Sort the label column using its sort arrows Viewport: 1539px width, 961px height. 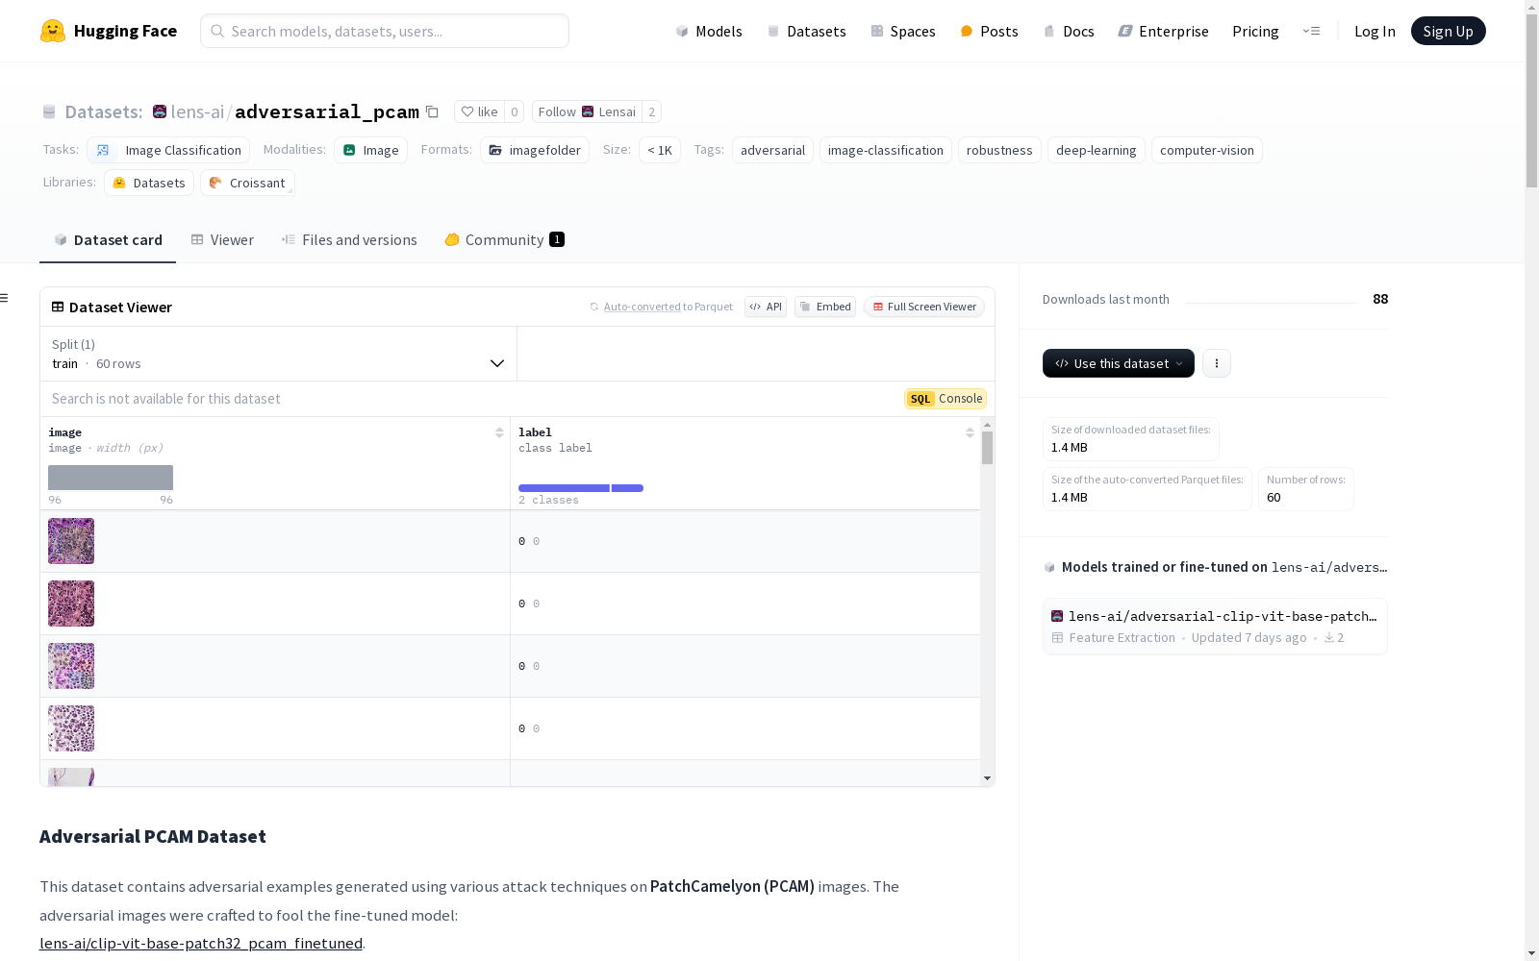click(970, 432)
